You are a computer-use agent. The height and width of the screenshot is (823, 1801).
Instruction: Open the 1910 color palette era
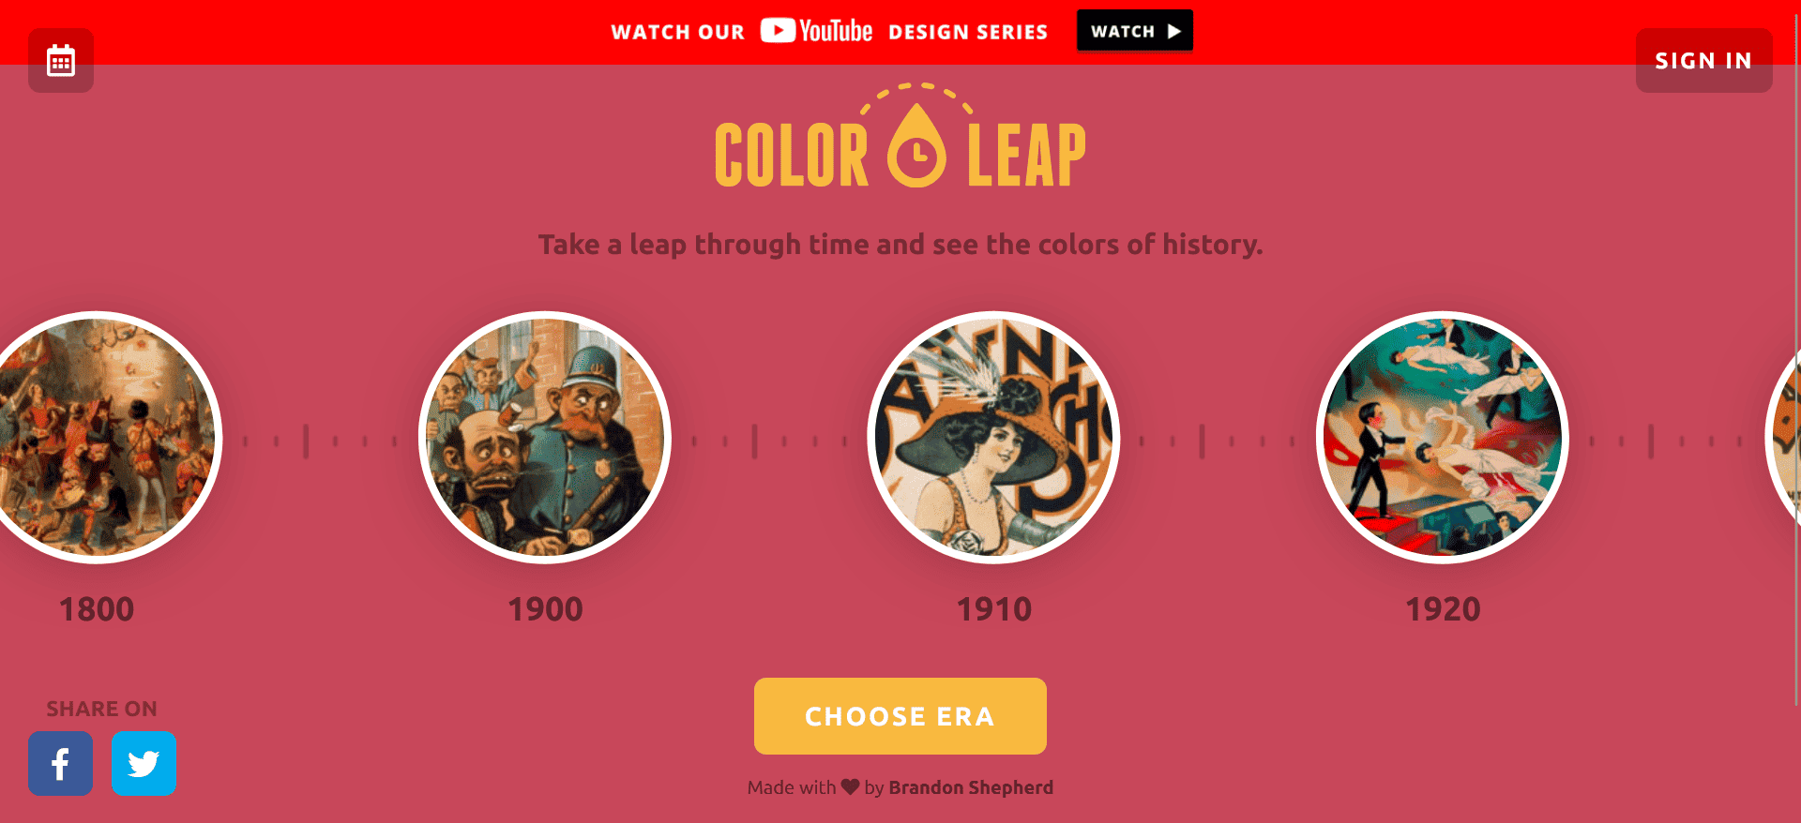994,437
